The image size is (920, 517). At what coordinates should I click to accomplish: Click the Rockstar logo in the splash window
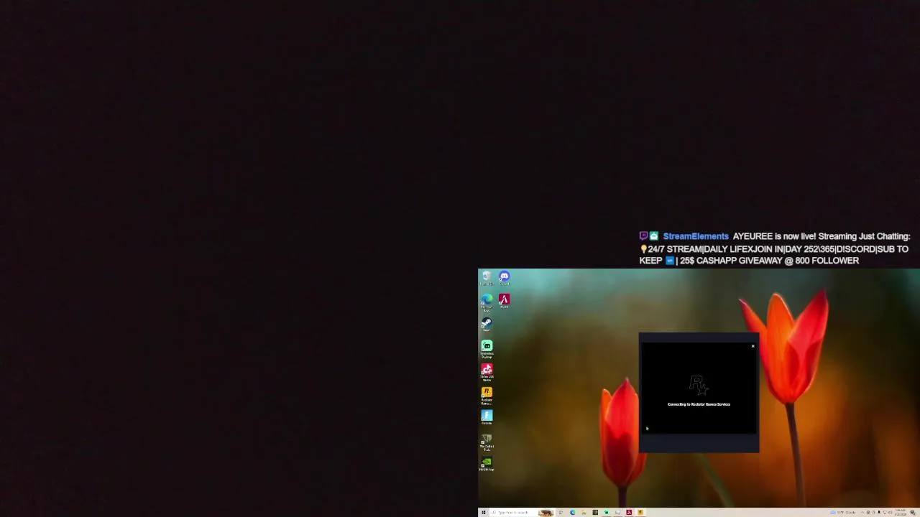699,386
